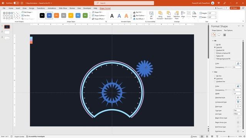The image size is (246, 138).
Task: Open Notes from status bar
Action: click(194, 136)
